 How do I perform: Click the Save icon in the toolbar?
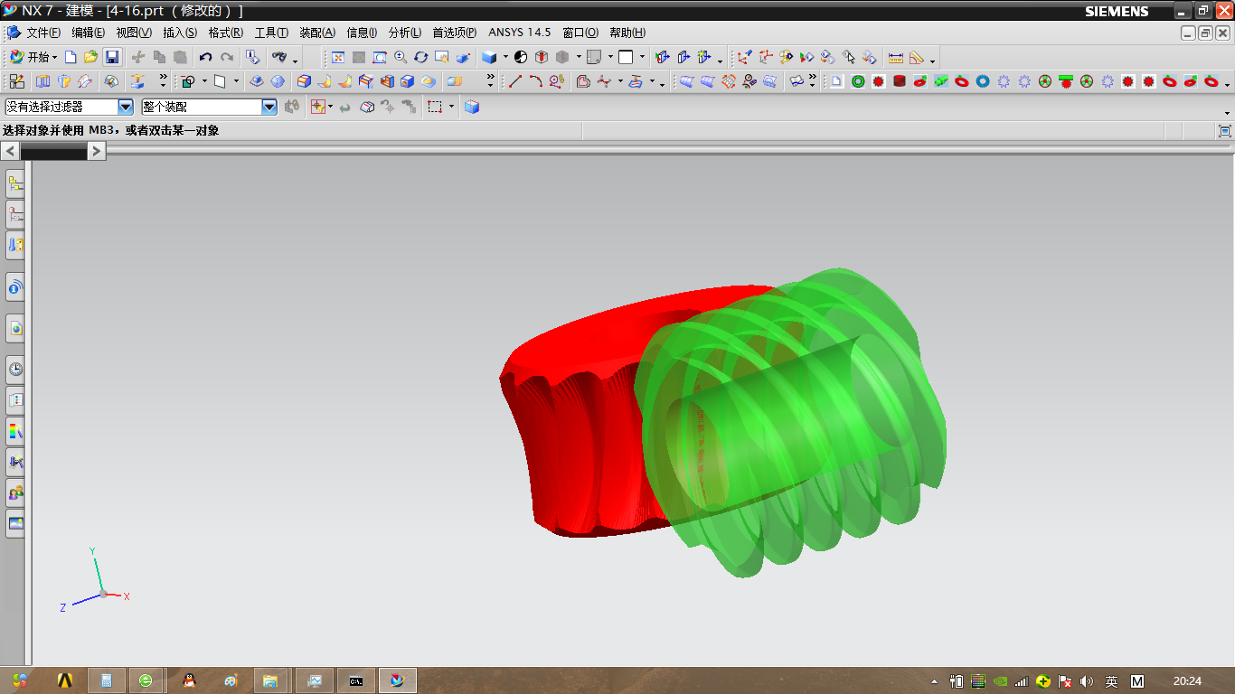[112, 57]
